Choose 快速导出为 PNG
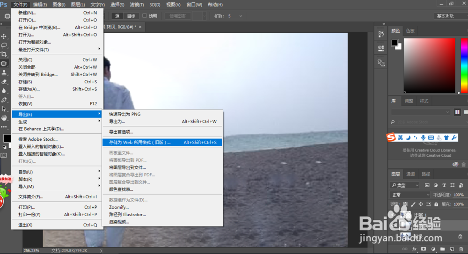 click(162, 114)
